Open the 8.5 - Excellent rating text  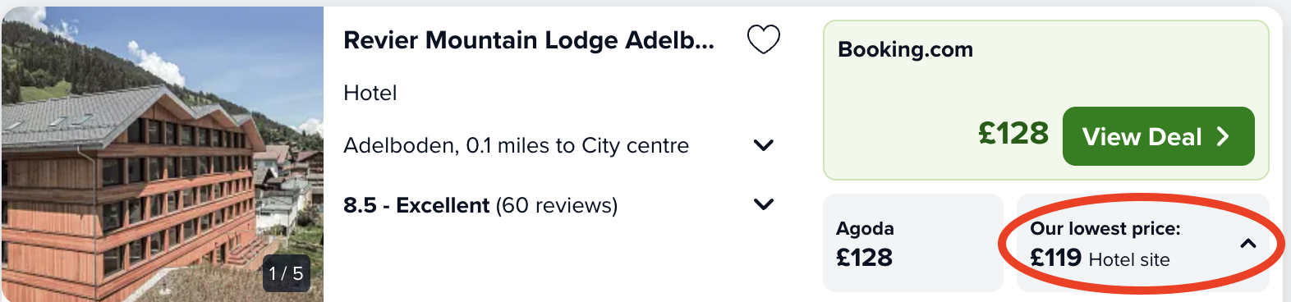(x=416, y=205)
